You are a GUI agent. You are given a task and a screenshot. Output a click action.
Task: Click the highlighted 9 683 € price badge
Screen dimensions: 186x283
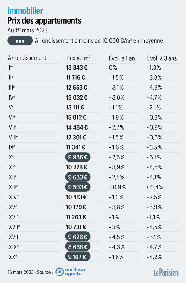tap(77, 177)
